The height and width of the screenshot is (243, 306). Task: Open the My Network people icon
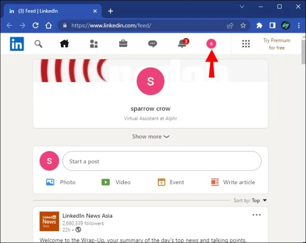94,44
